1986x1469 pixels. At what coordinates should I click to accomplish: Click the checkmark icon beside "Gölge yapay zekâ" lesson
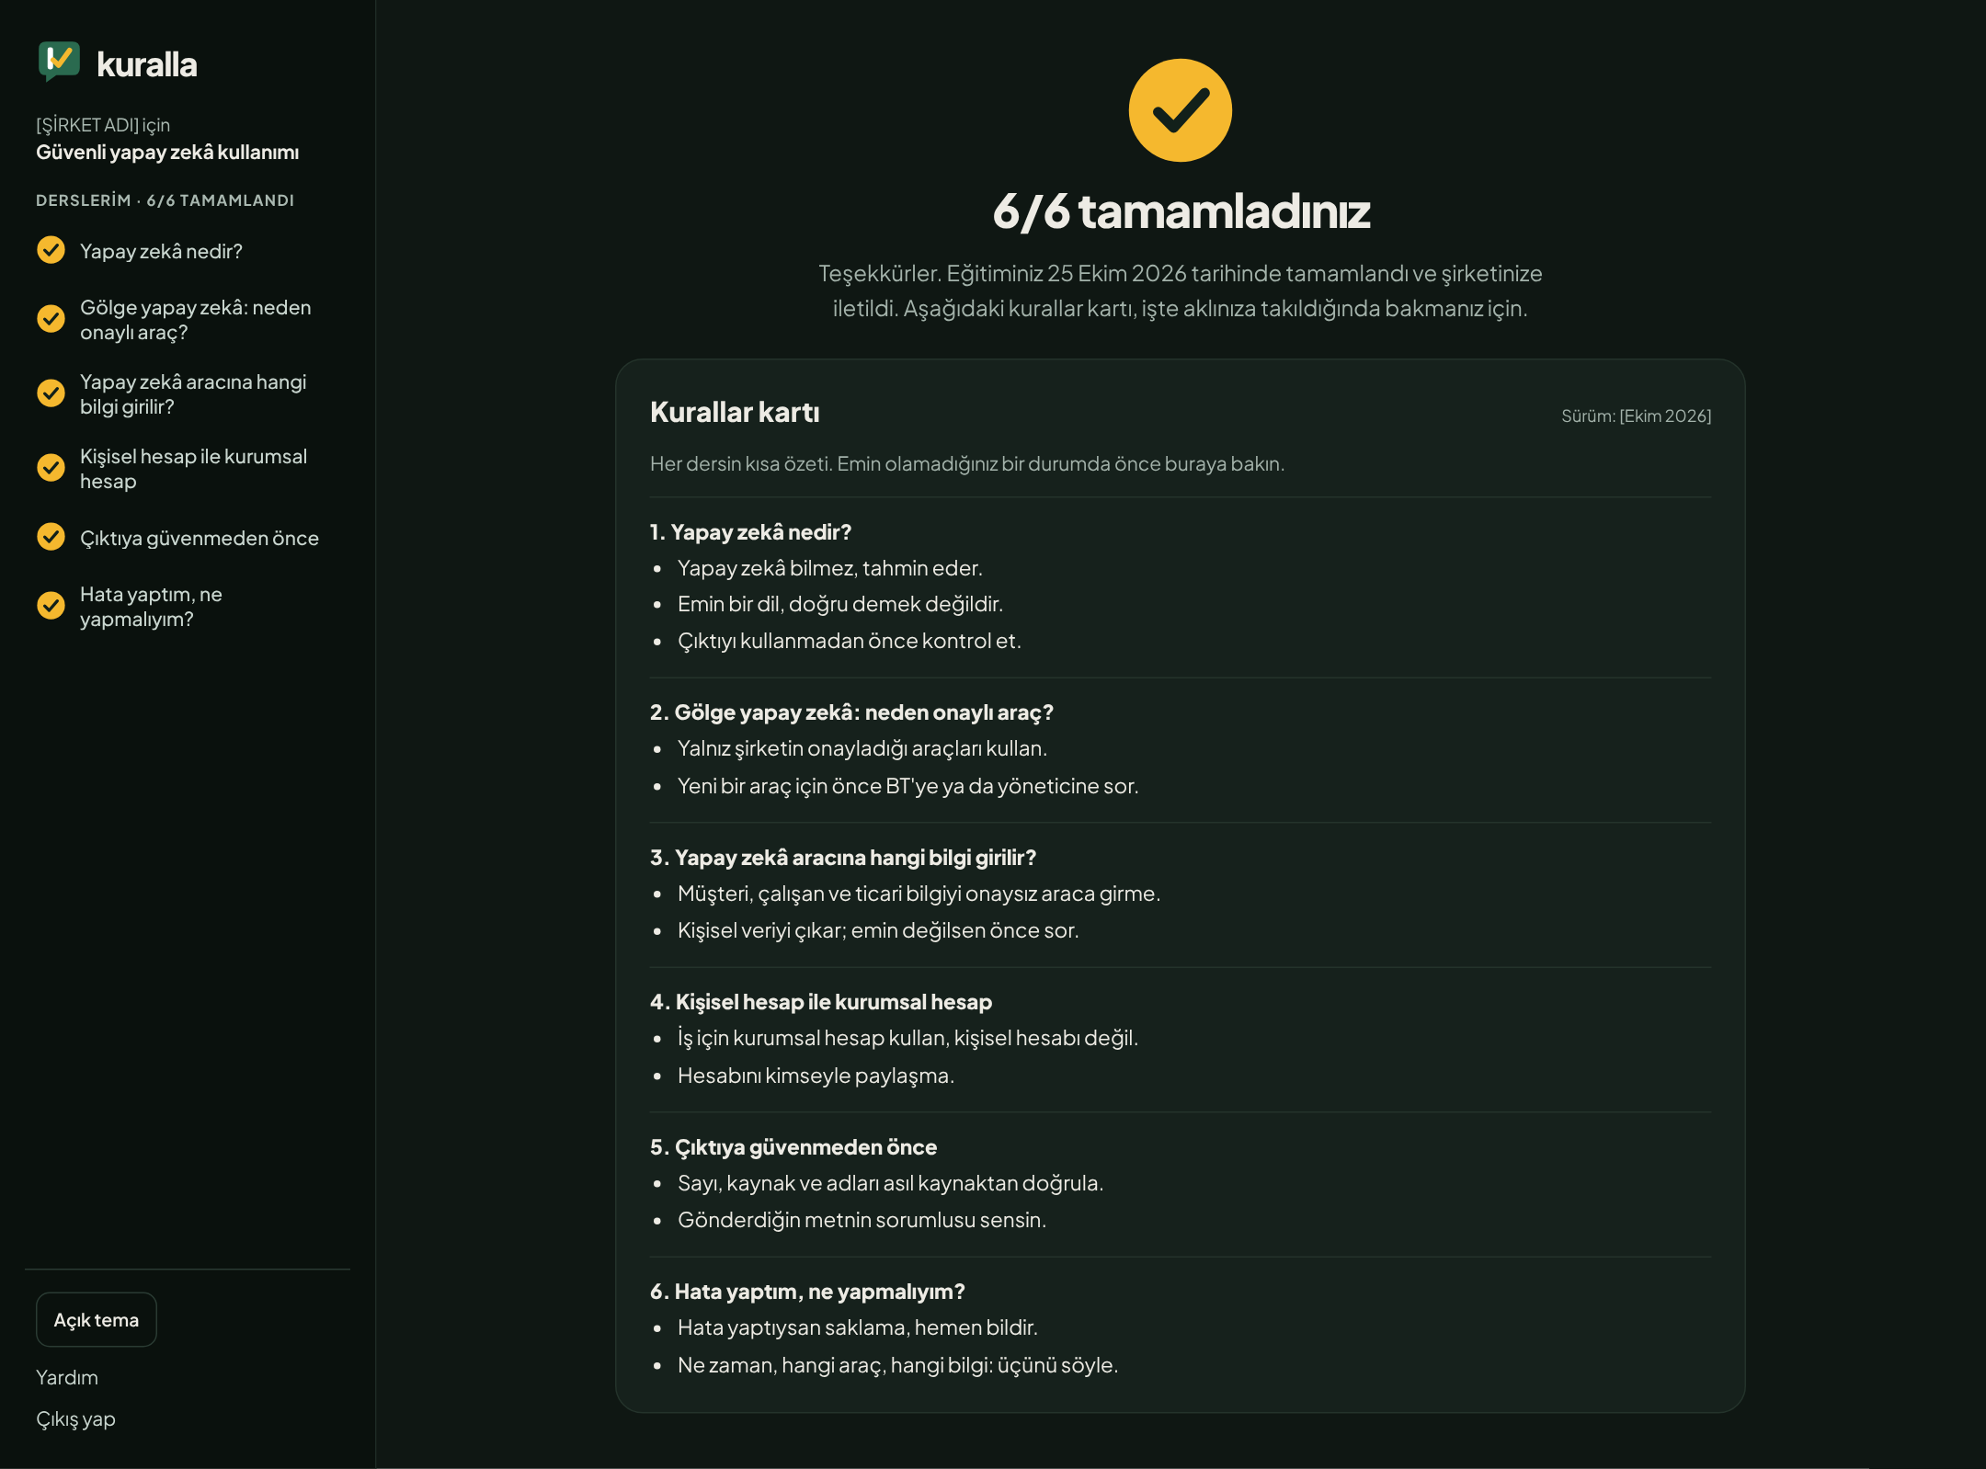tap(51, 319)
